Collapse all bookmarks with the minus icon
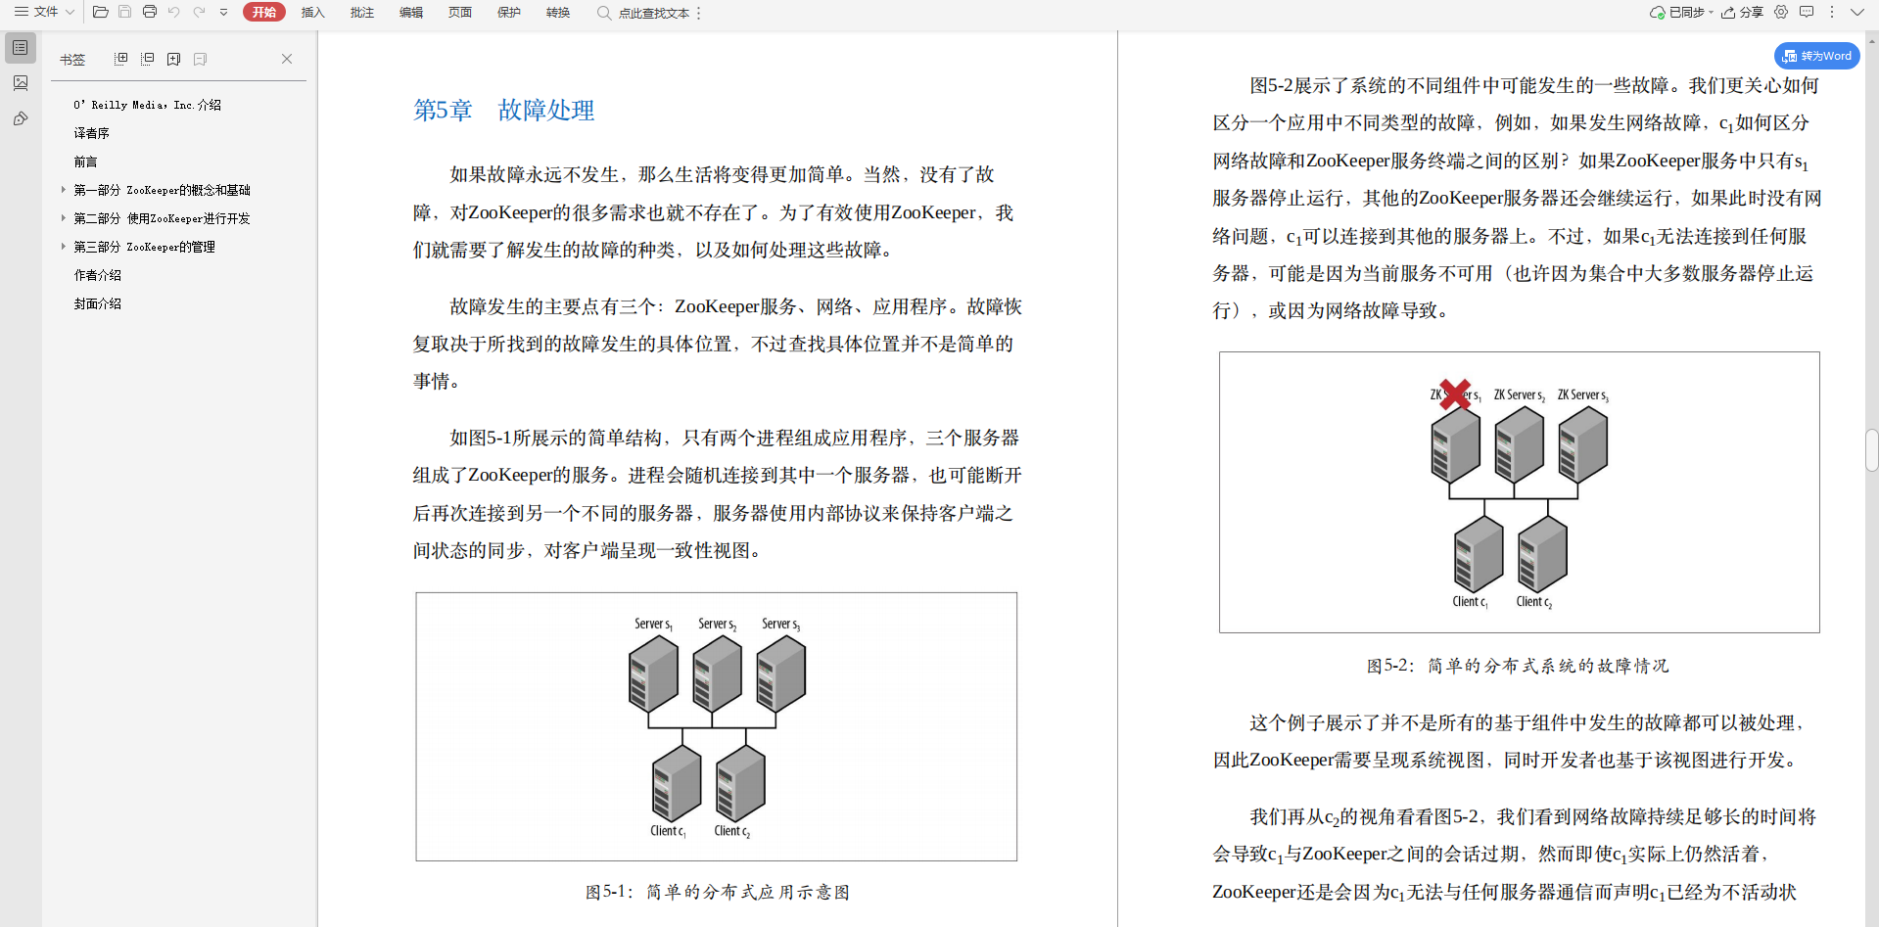 (148, 59)
